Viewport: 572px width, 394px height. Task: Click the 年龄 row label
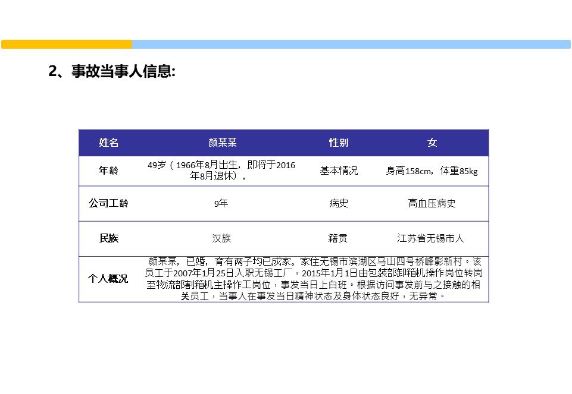[109, 171]
